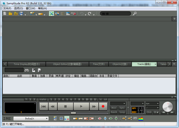179x128 pixels.
Task: Open the save options dropdown arrow
Action: (25, 15)
